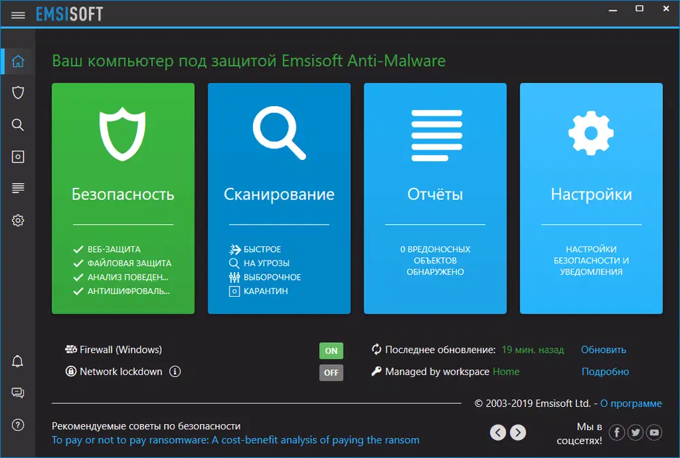Start БЫСТРОЕ quick scan
This screenshot has width=680, height=458.
click(262, 249)
